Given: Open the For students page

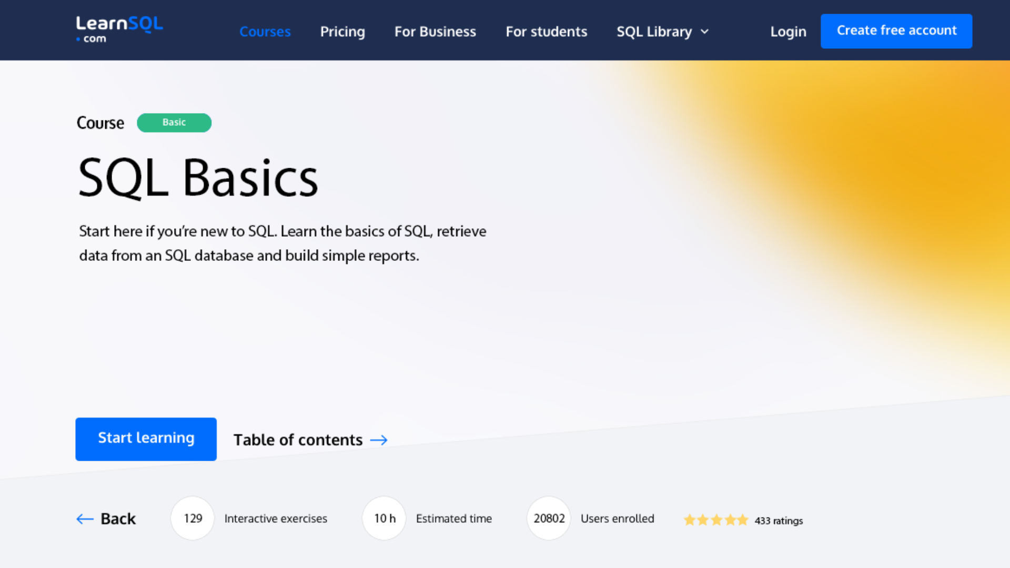Looking at the screenshot, I should coord(546,32).
